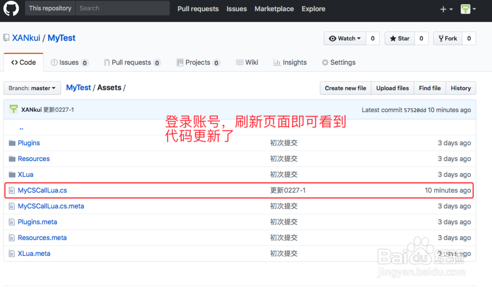This screenshot has width=492, height=289.
Task: Focus the Search input field
Action: click(x=123, y=8)
